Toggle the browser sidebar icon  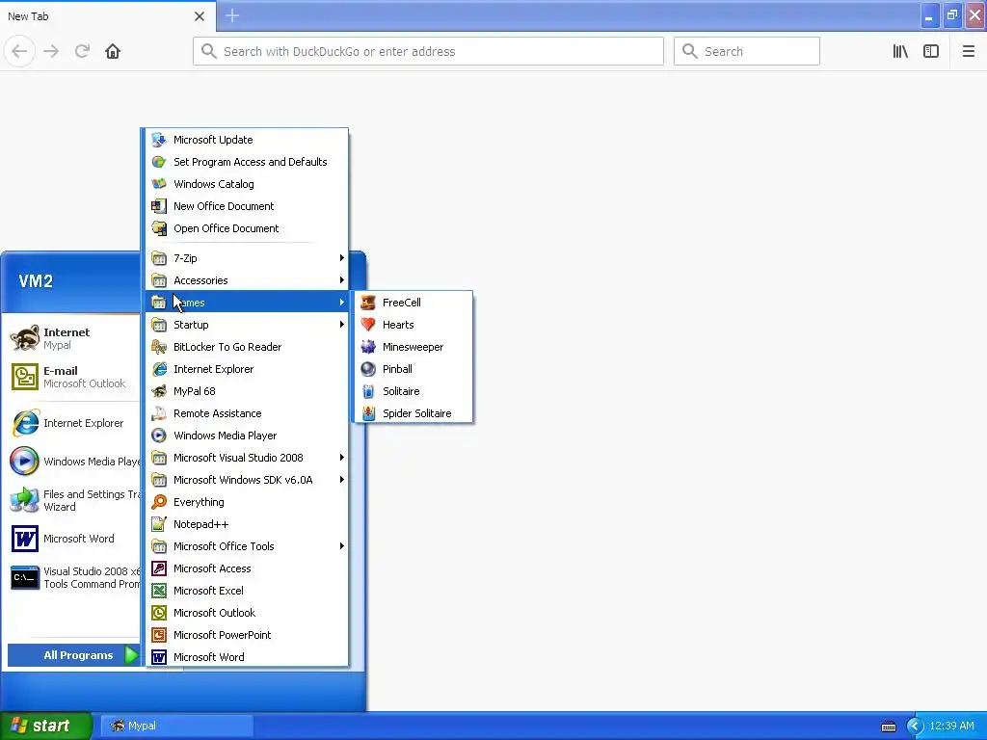[x=931, y=51]
